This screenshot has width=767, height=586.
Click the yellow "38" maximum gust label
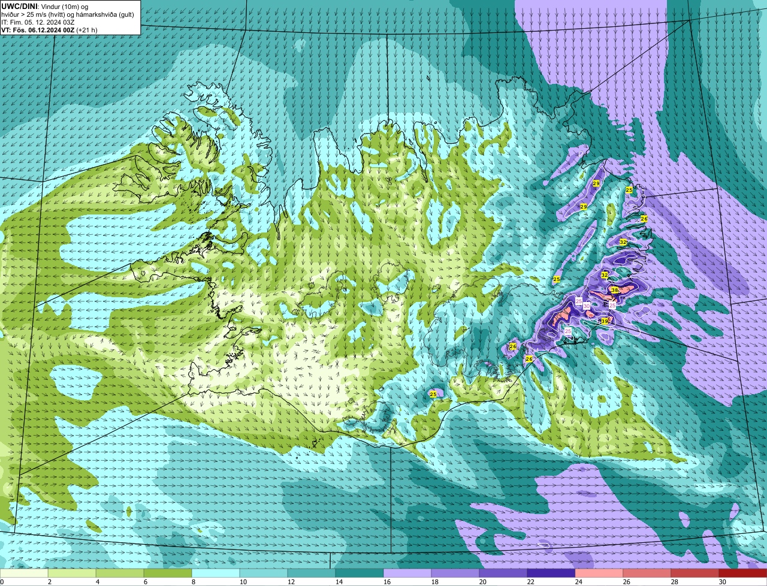[614, 290]
